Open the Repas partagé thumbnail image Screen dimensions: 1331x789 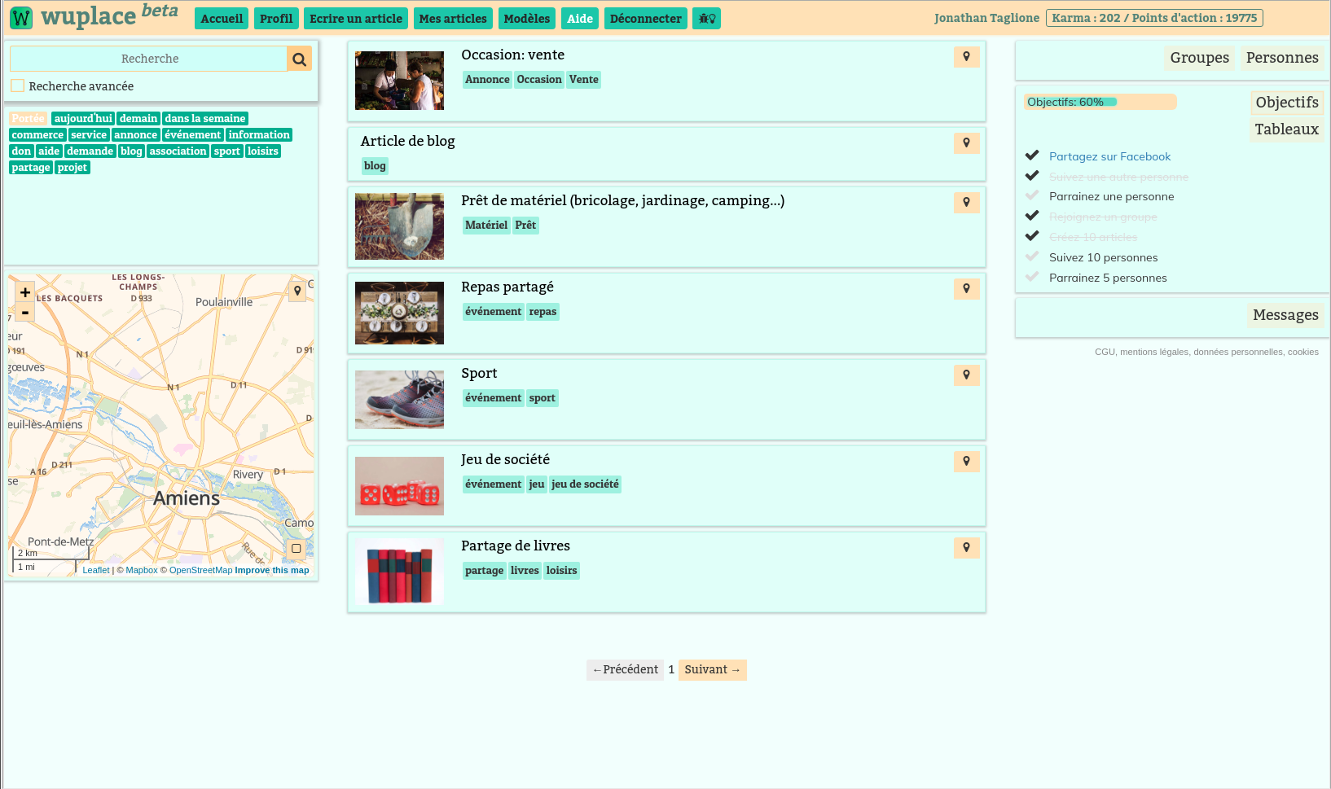(399, 313)
